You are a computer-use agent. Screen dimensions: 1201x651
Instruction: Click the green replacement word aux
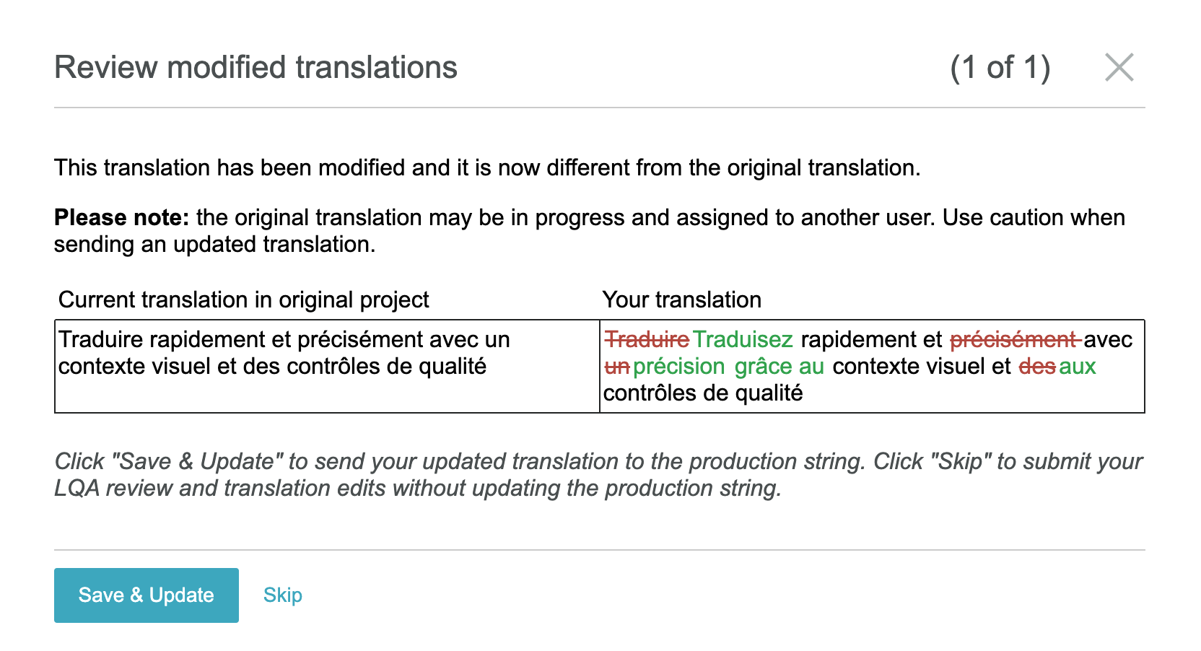pos(1077,366)
